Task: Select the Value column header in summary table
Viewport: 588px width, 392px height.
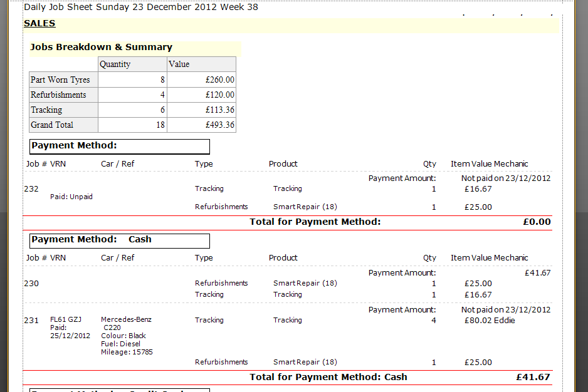Action: [x=179, y=64]
